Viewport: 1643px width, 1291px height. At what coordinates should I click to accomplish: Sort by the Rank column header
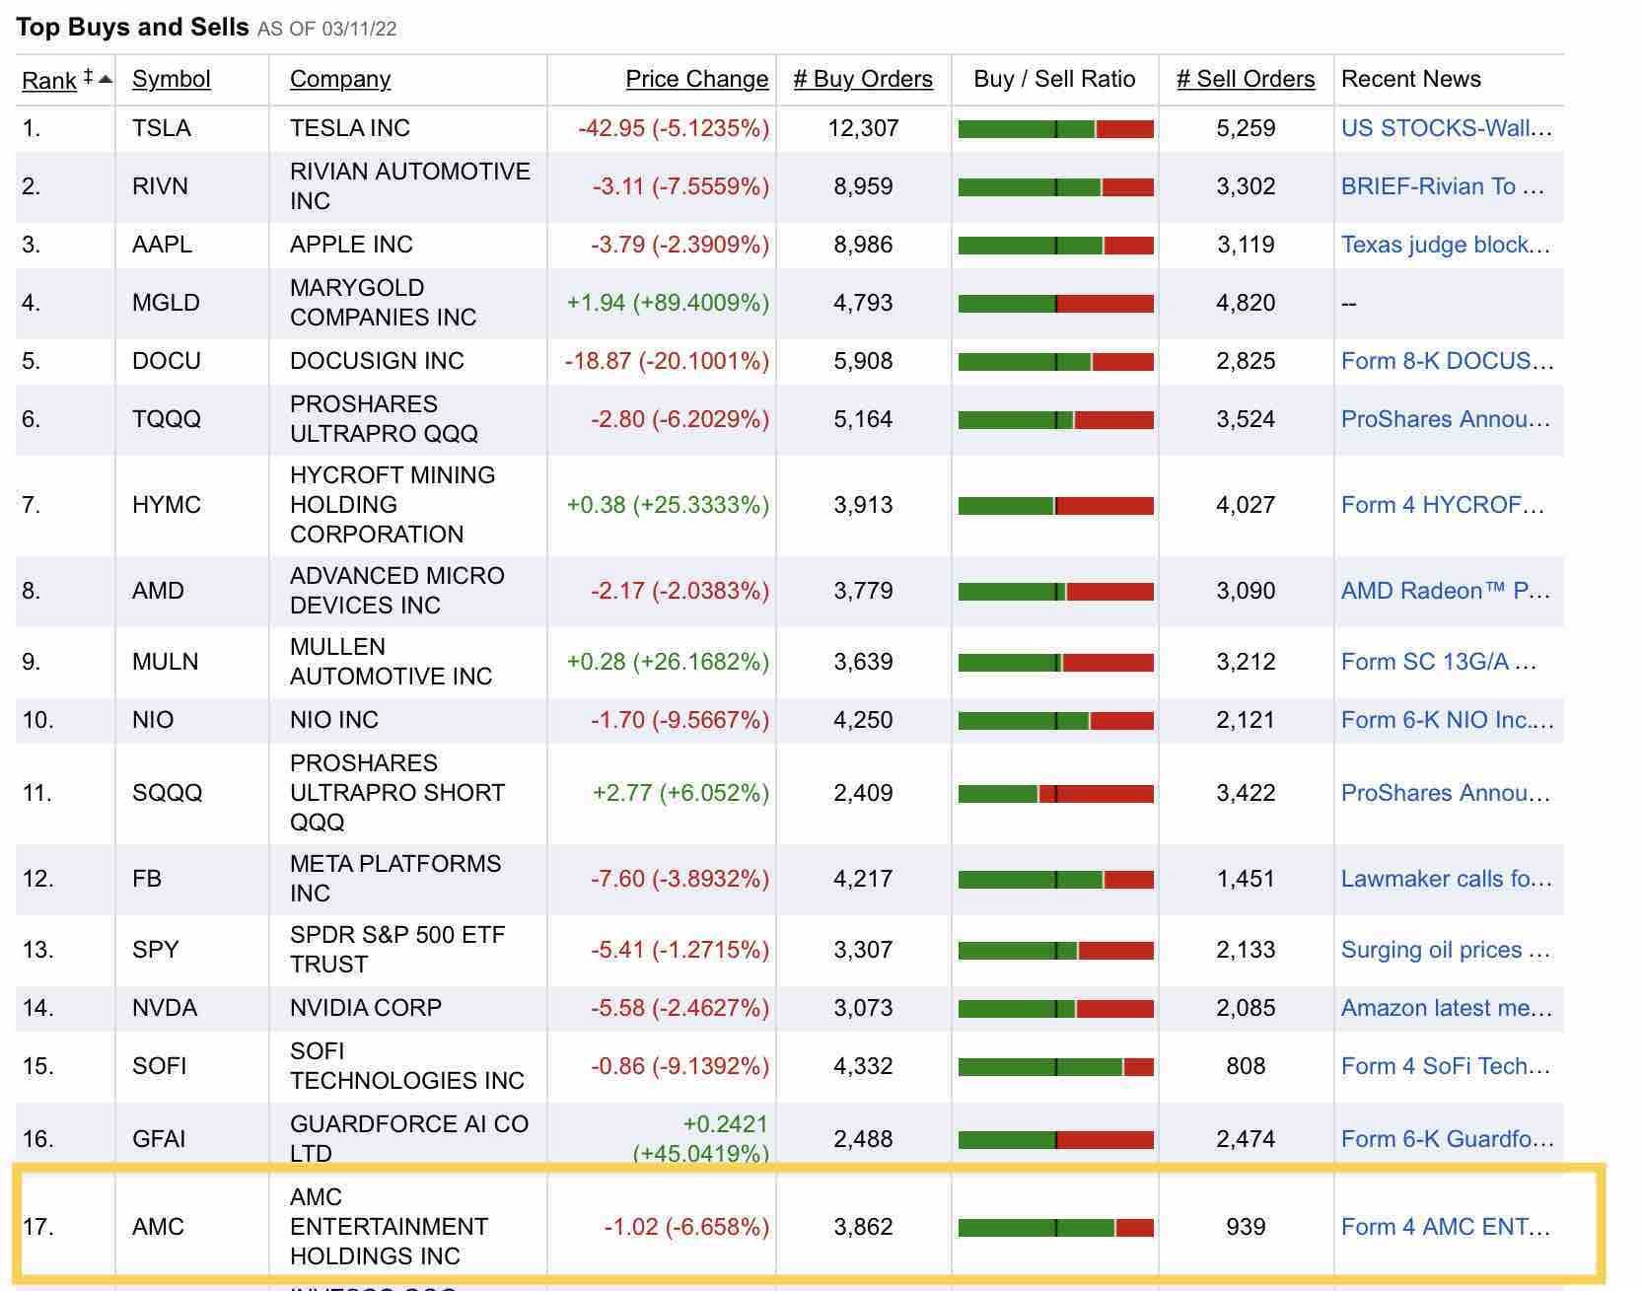pyautogui.click(x=48, y=80)
